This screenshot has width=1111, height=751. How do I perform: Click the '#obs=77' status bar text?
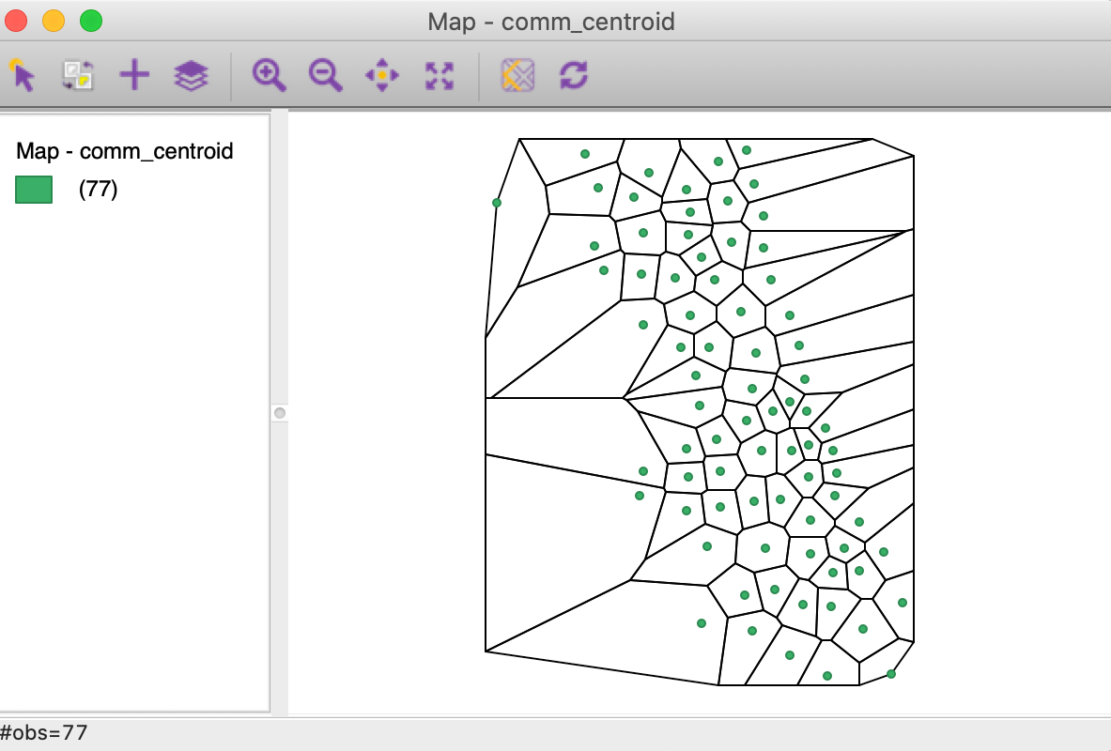click(x=44, y=732)
